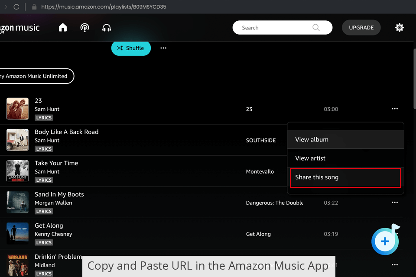Click album name Get Along in album column
416x277 pixels.
pos(258,234)
